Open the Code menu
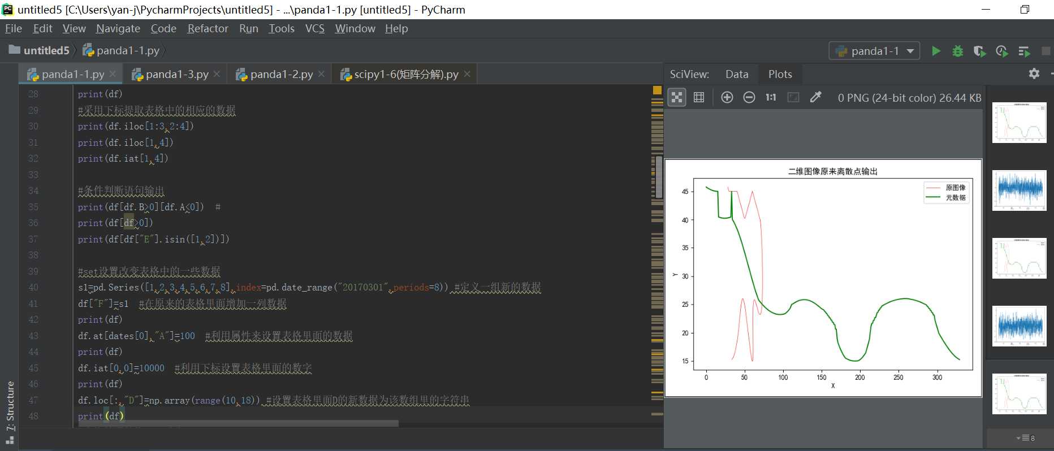 163,28
